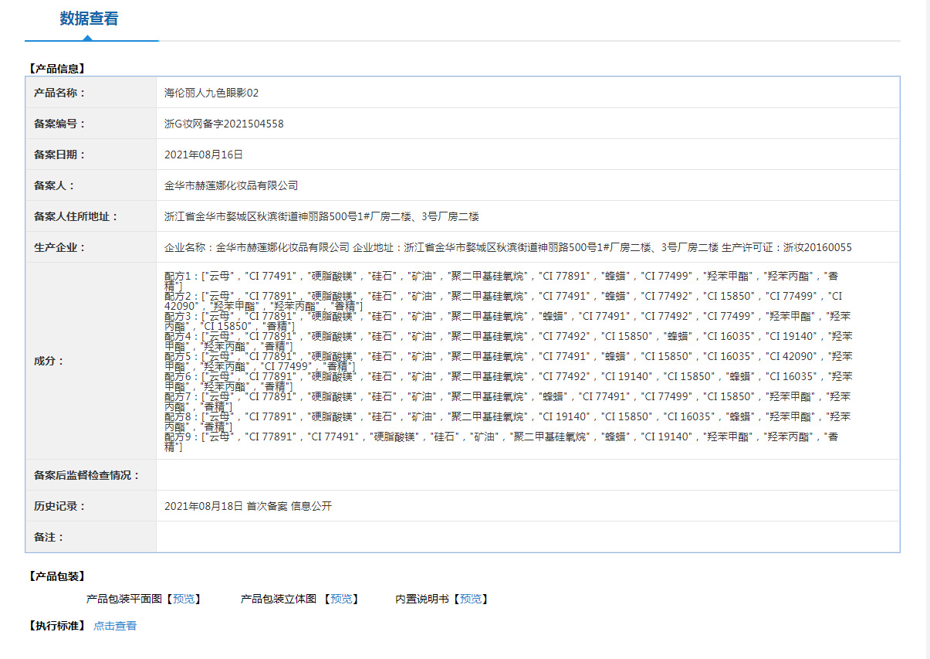Click the product name 海伦丽人九色眼影02
This screenshot has width=930, height=659.
(x=211, y=93)
